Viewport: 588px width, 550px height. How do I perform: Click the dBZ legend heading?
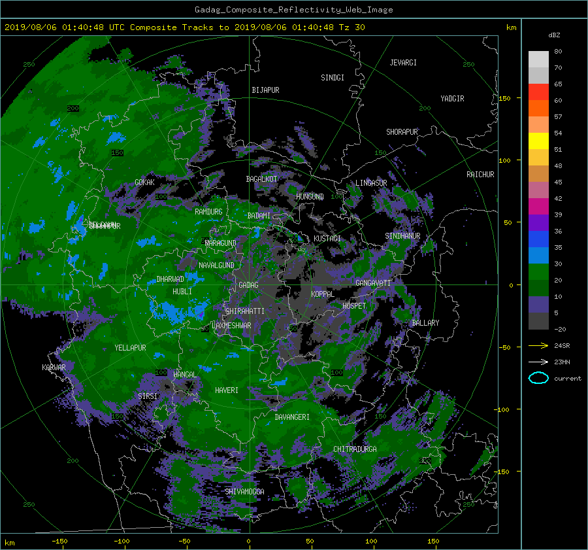554,35
